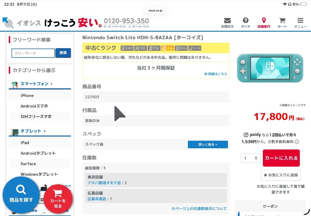Click the 当社３ヶ月間保証 text
The image size is (311, 216).
156,68
